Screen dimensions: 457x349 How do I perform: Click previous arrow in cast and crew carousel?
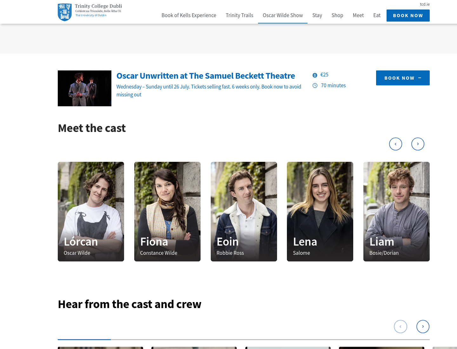pyautogui.click(x=401, y=326)
